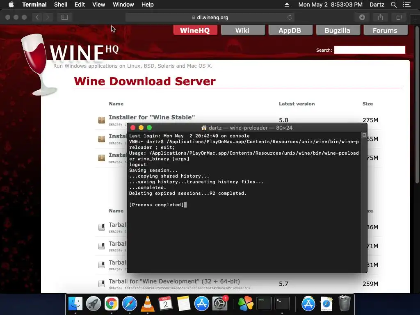Click the dl.winehq.org address bar
Screen dimensions: 420x315
click(x=210, y=17)
